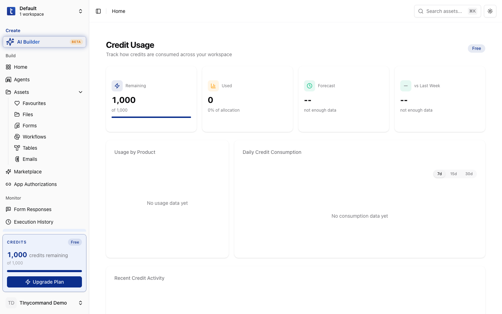The width and height of the screenshot is (502, 314).
Task: Click the Execution History clock icon
Action: [x=8, y=222]
